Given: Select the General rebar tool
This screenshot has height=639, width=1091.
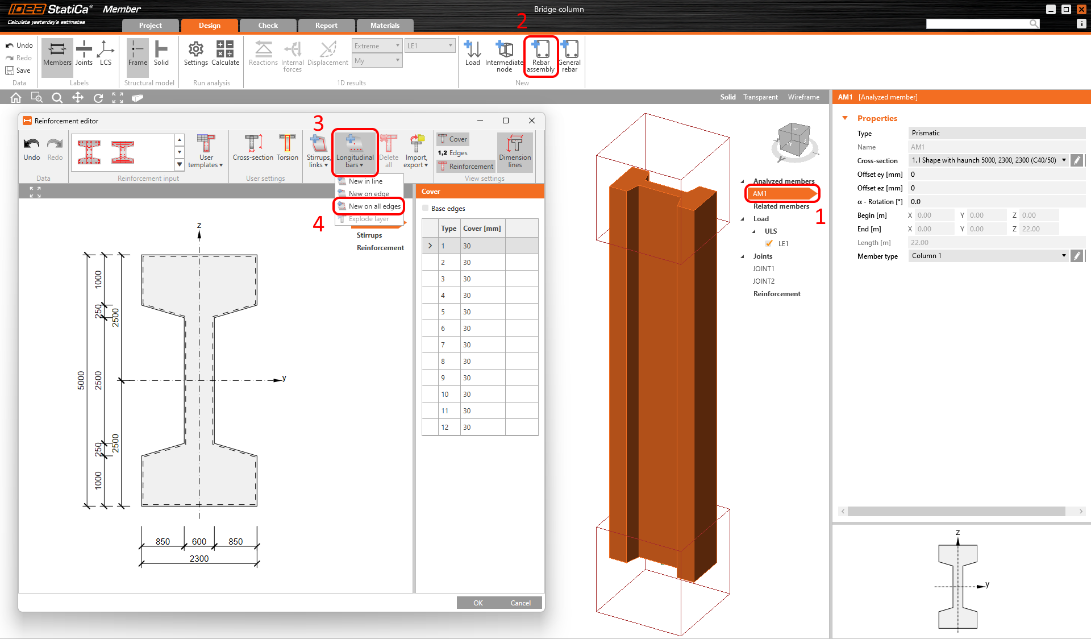Looking at the screenshot, I should point(569,56).
